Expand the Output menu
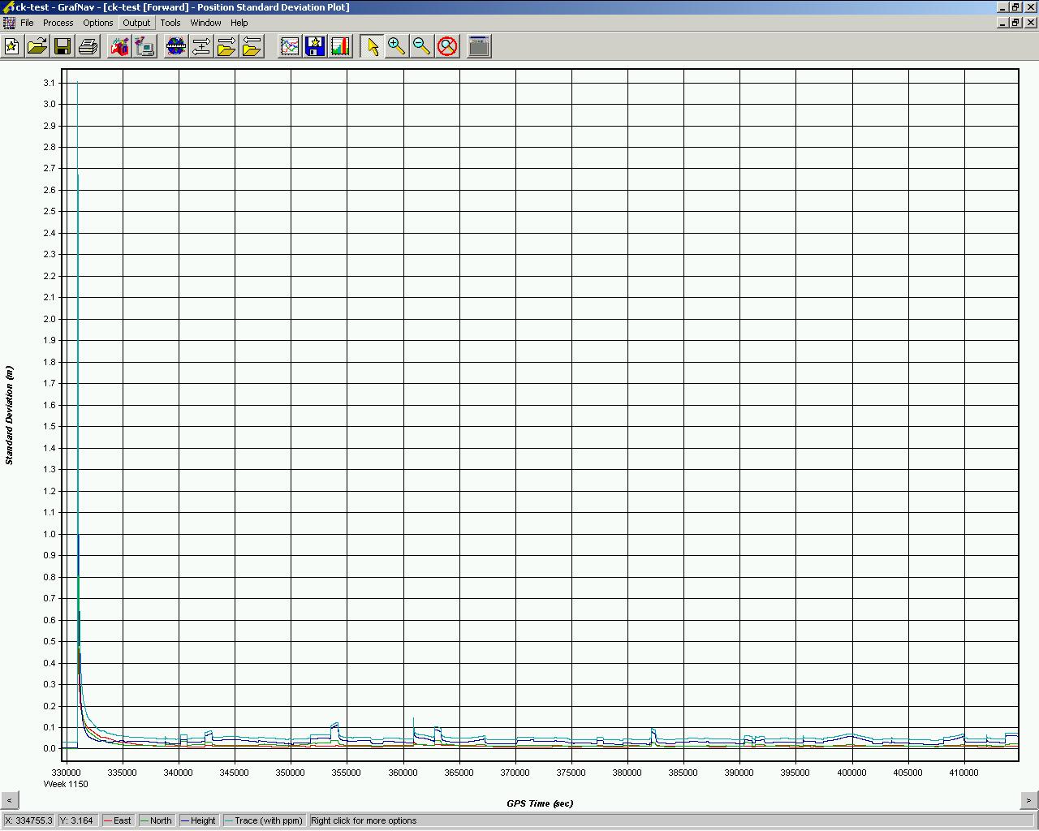 pos(136,23)
